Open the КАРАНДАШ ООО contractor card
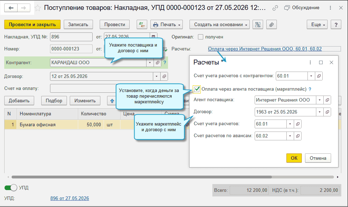348x207 pixels. point(157,63)
